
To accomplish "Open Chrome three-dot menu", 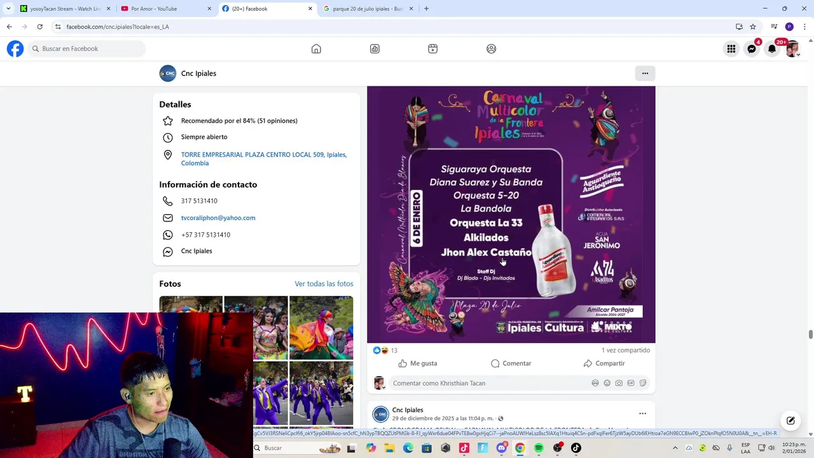I will click(805, 27).
